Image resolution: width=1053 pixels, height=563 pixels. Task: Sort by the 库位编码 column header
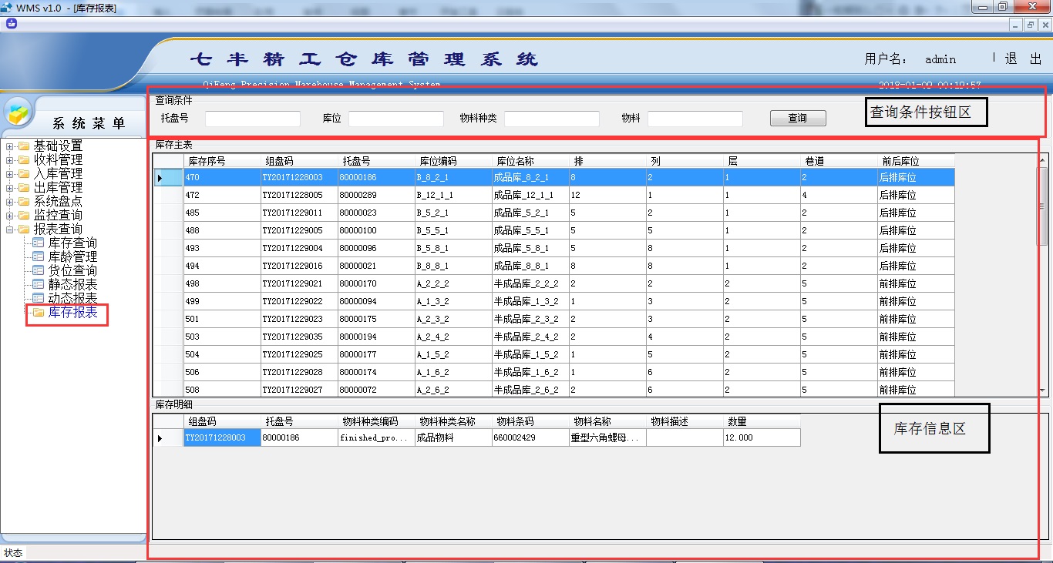(438, 161)
